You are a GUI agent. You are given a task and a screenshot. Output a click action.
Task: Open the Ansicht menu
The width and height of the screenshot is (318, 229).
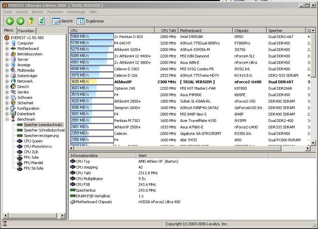[x=22, y=12]
